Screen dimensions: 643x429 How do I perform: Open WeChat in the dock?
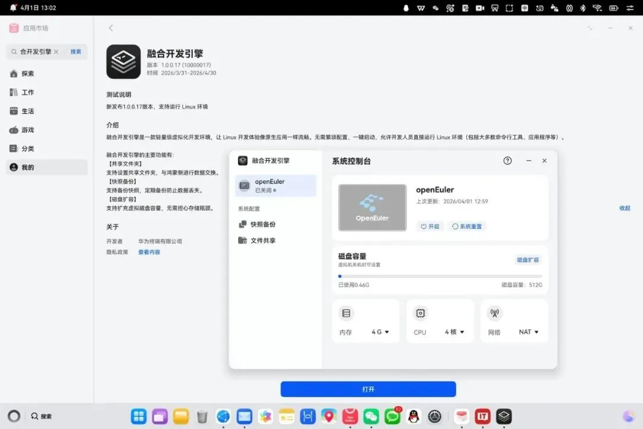371,416
